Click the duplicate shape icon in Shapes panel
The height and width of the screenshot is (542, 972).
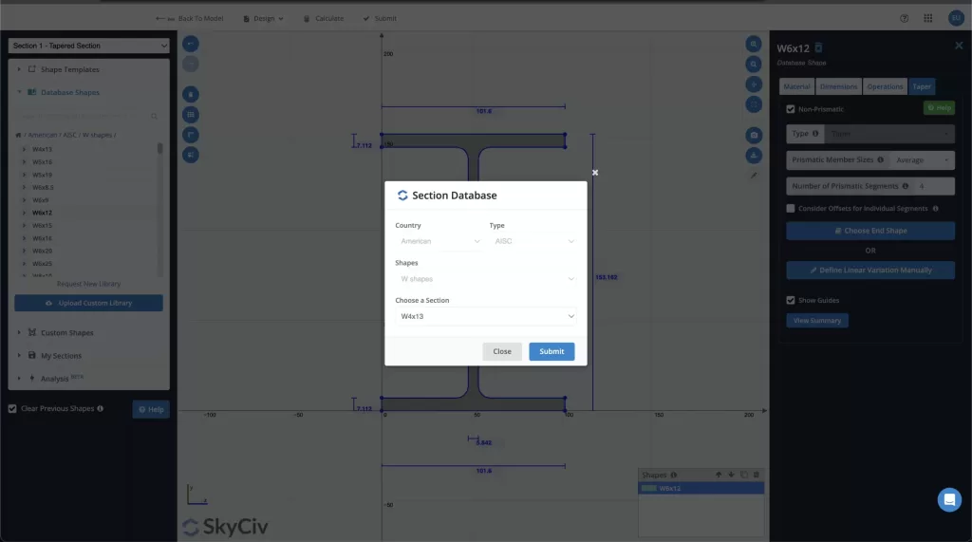(x=744, y=475)
